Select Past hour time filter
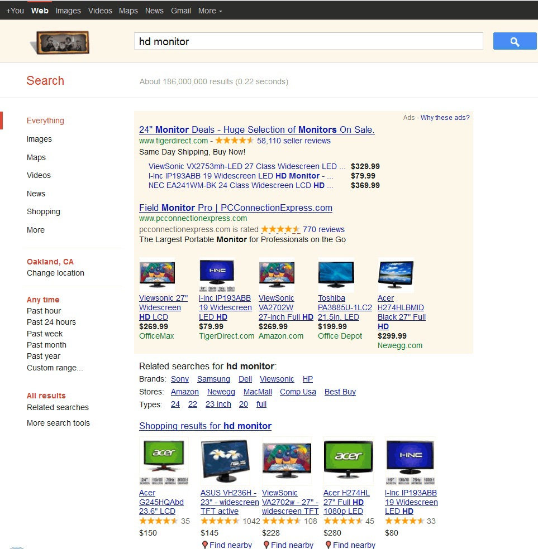The image size is (538, 549). (44, 311)
